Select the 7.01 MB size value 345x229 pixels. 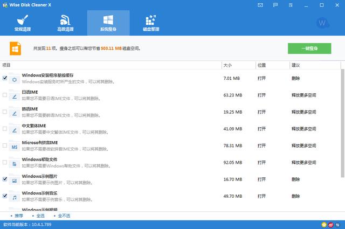[231, 78]
